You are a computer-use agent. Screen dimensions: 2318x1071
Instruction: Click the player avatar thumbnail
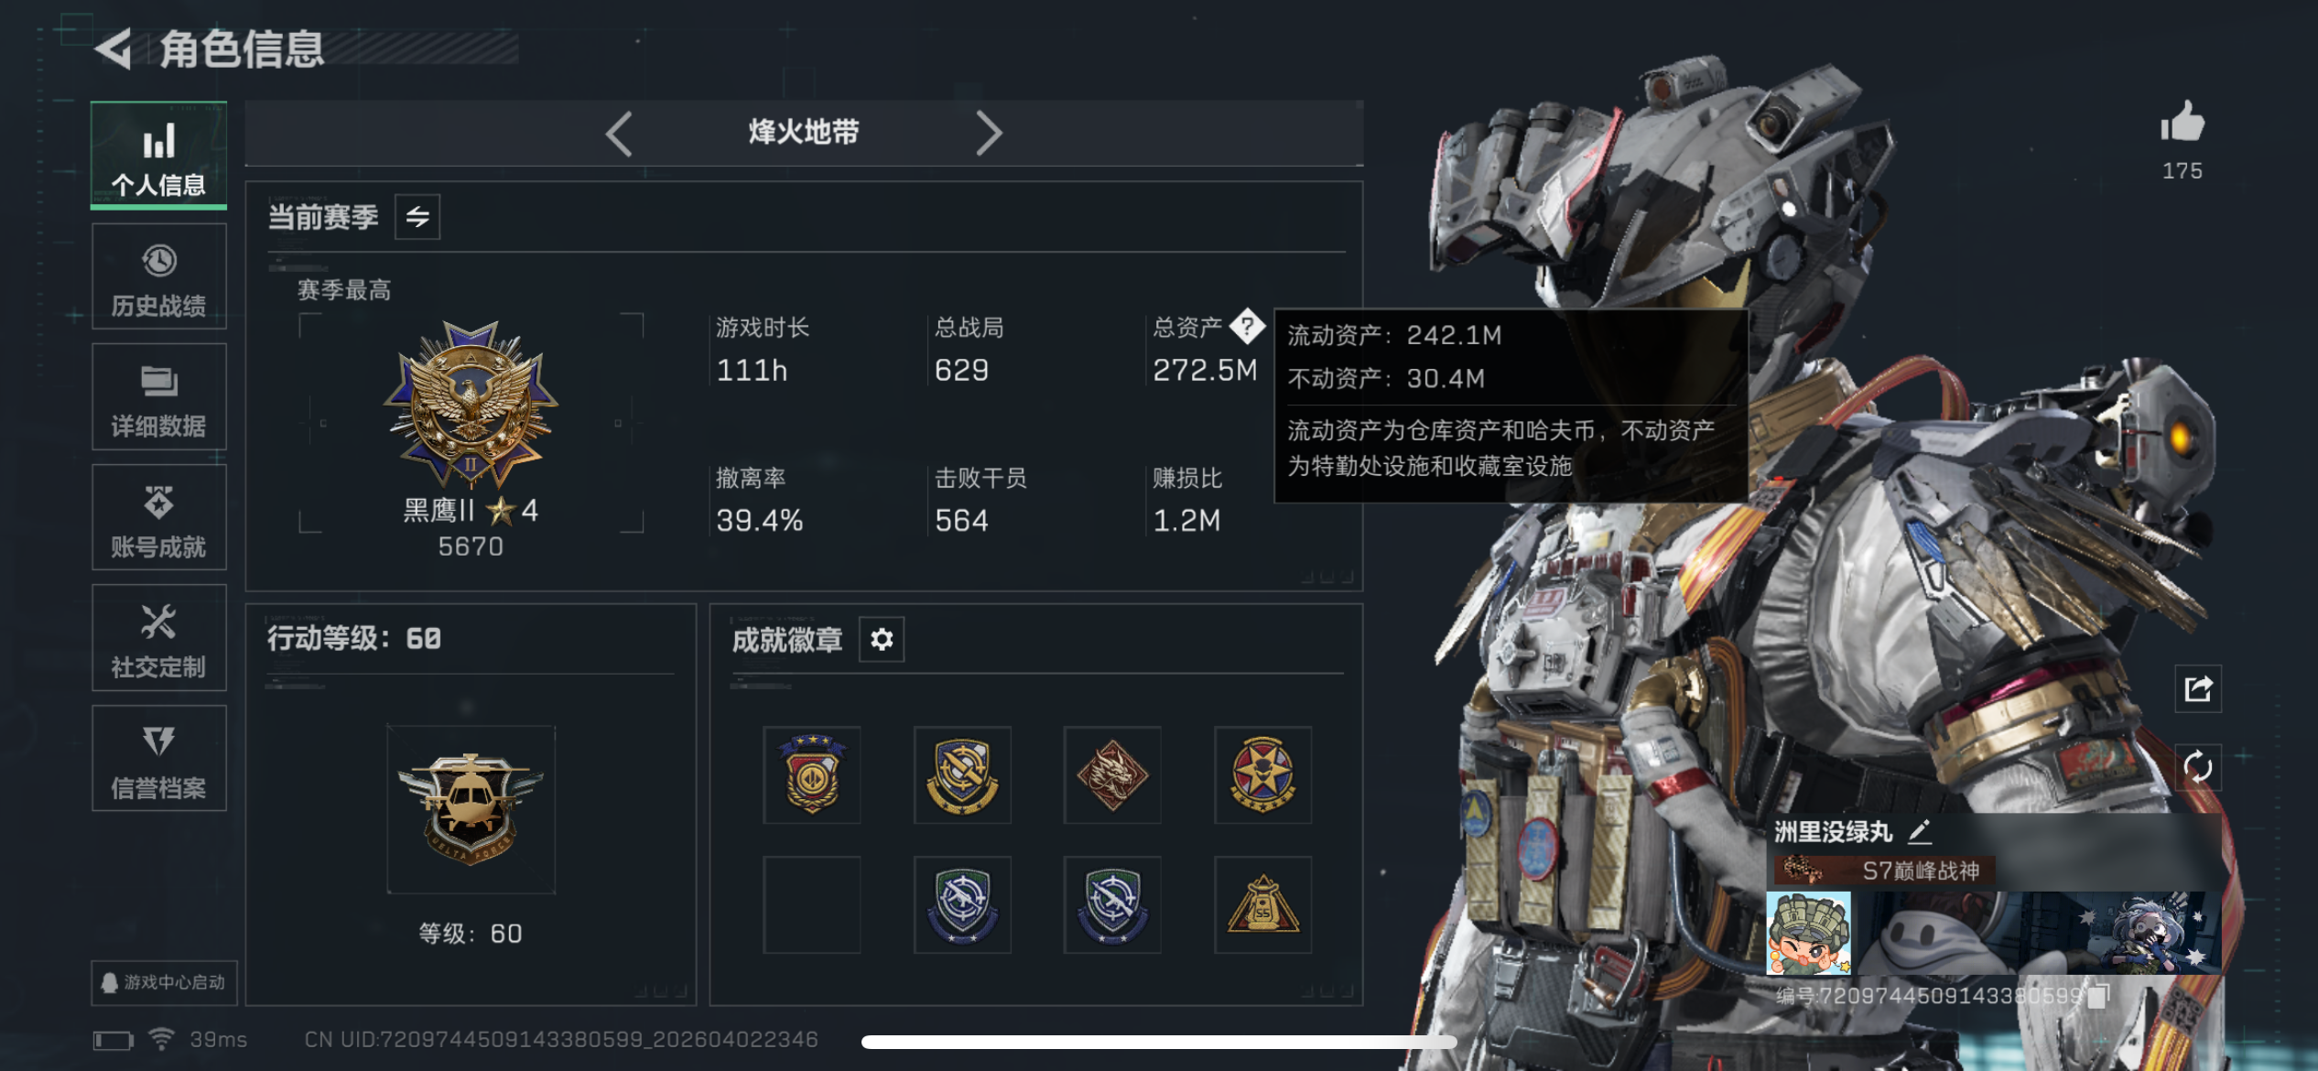[1808, 934]
